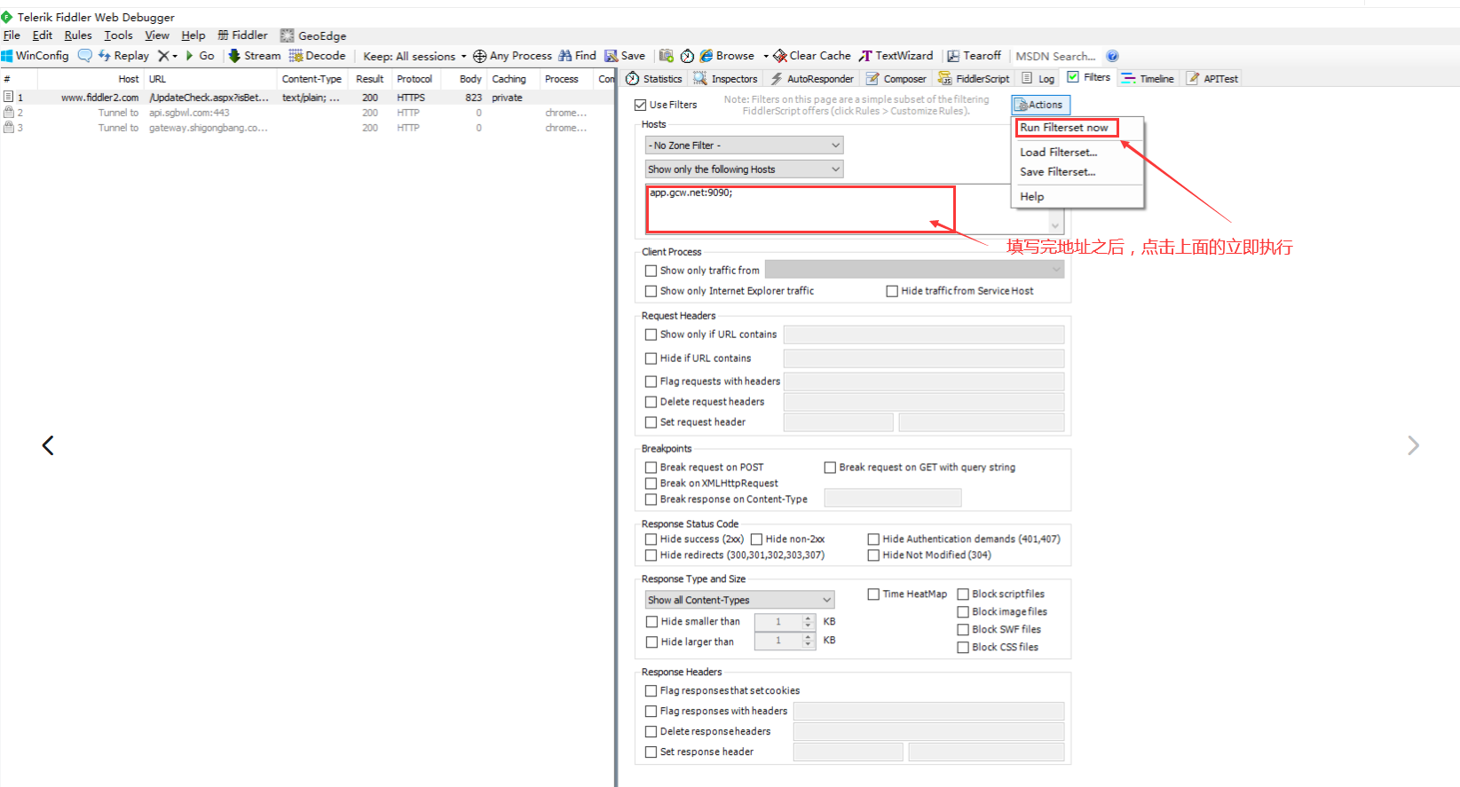Viewport: 1460px width, 787px height.
Task: Open Keep: All sessions dropdown
Action: coord(414,56)
